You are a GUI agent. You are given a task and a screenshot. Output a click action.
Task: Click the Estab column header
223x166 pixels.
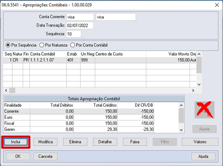click(x=73, y=54)
